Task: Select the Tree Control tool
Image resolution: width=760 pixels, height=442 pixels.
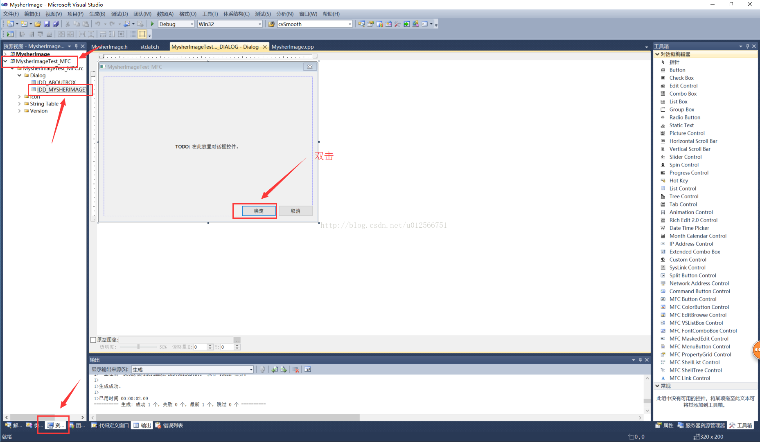Action: tap(684, 197)
